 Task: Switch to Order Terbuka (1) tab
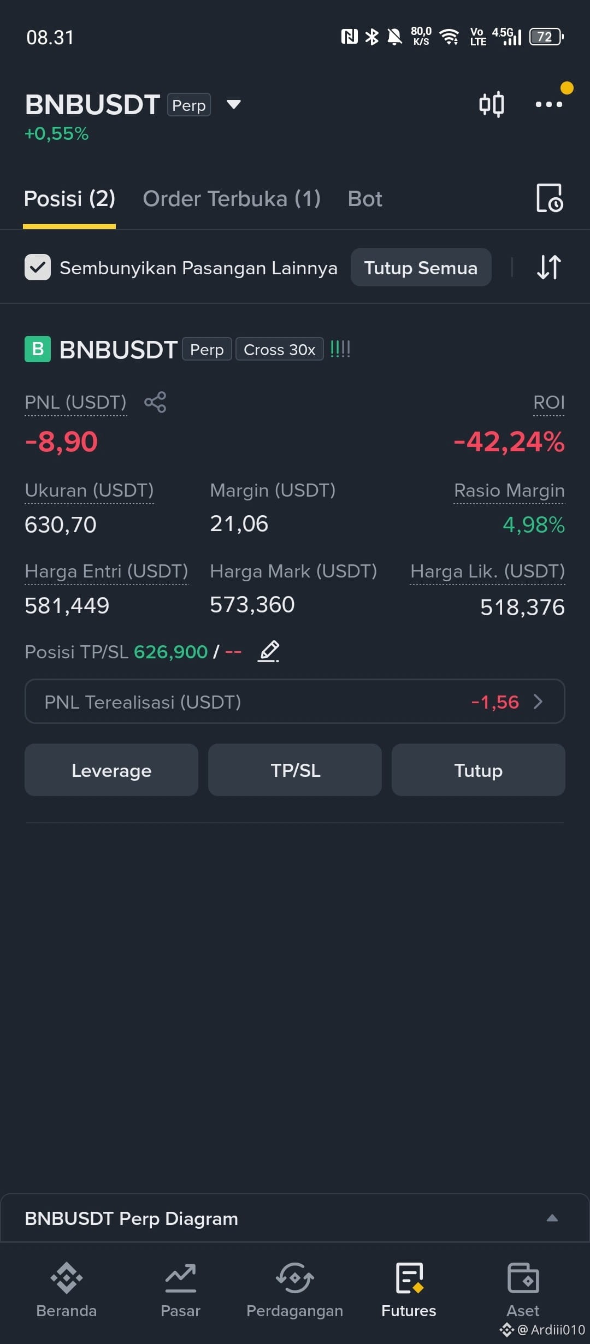tap(232, 199)
